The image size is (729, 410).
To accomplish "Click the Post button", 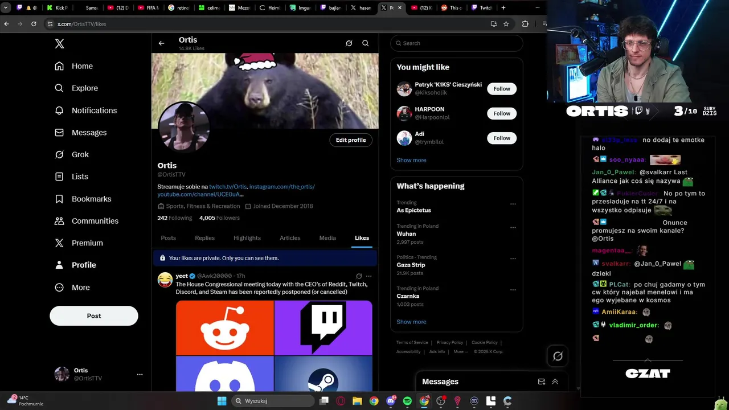I will click(94, 316).
